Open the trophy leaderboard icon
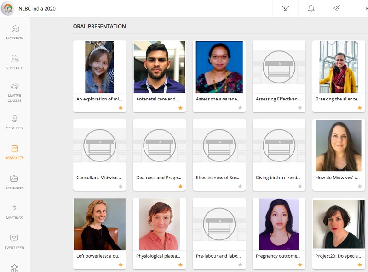Screen dimensions: 368x272 click(285, 9)
